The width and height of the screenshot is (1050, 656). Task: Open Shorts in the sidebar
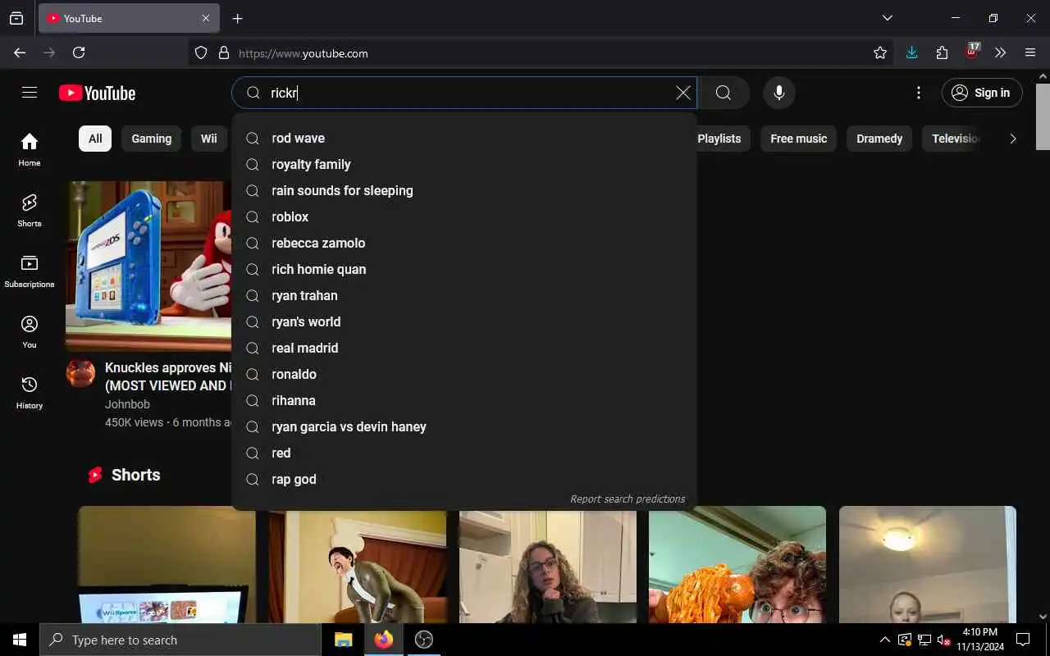tap(30, 210)
